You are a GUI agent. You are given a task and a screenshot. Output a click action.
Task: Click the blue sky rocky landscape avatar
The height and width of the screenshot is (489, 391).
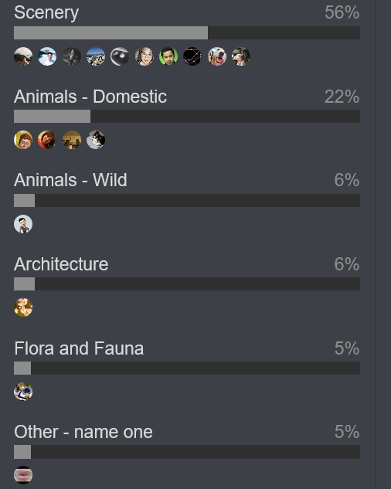click(96, 56)
